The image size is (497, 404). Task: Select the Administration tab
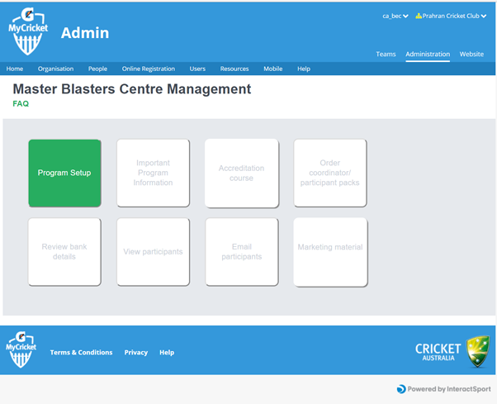click(x=428, y=54)
